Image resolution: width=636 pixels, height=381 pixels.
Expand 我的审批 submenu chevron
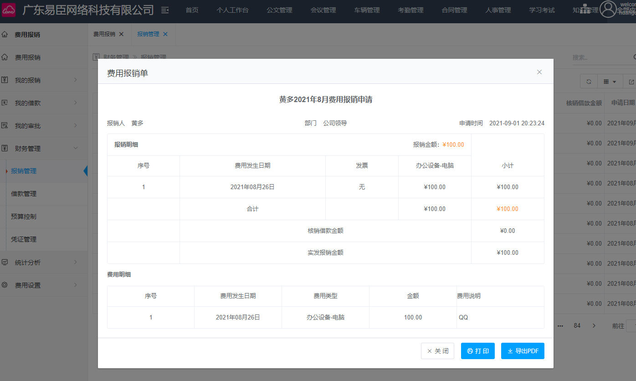click(x=76, y=125)
